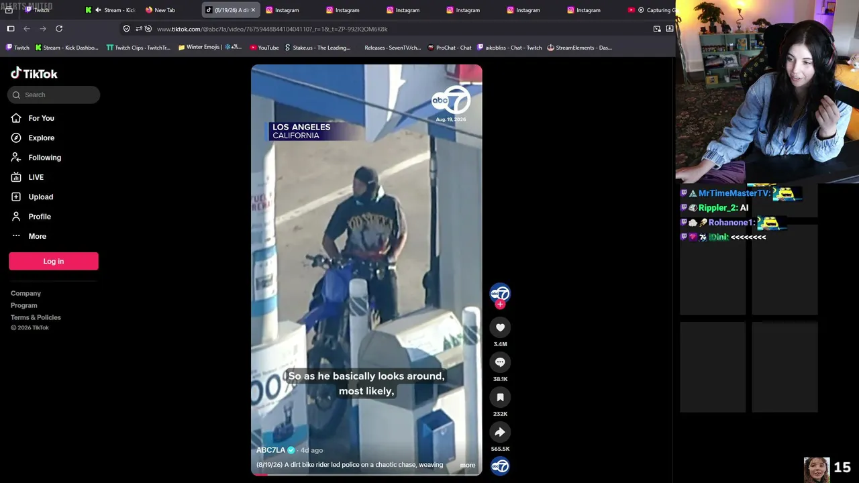The width and height of the screenshot is (859, 483).
Task: Open Following in TikTok sidebar
Action: (44, 158)
